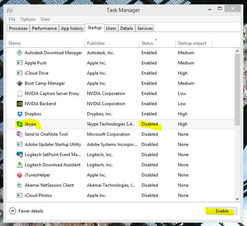
Task: Click the Microsoft Corporation publisher text
Action: pyautogui.click(x=108, y=134)
